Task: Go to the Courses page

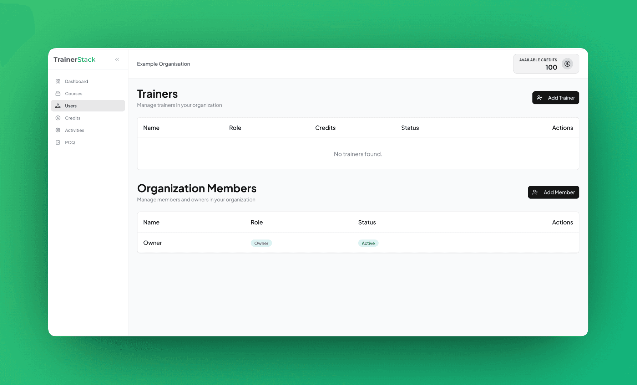Action: click(74, 93)
